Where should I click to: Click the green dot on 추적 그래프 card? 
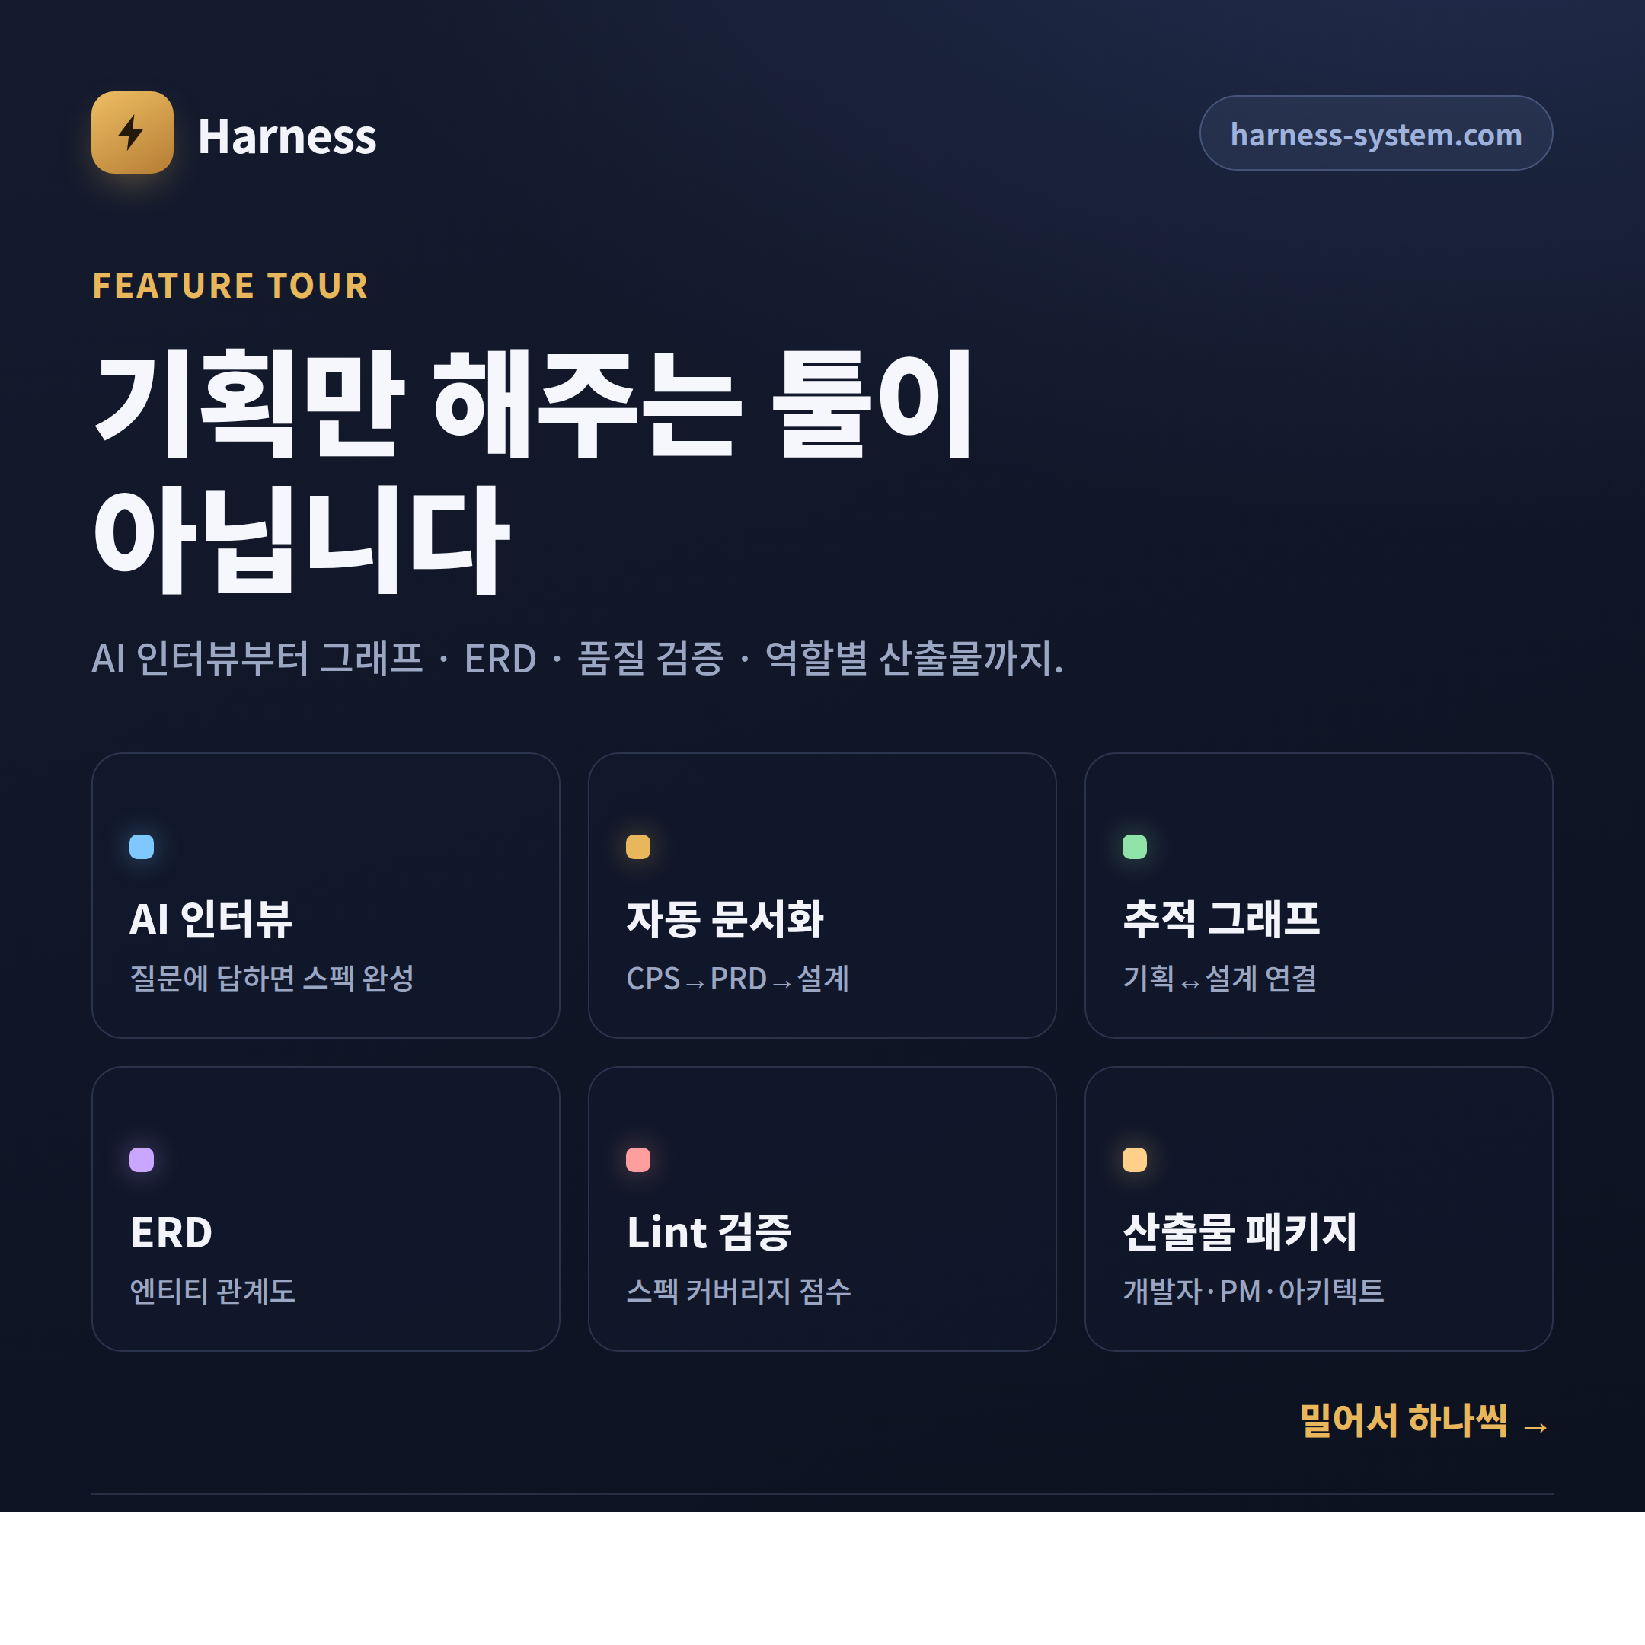pos(1134,846)
